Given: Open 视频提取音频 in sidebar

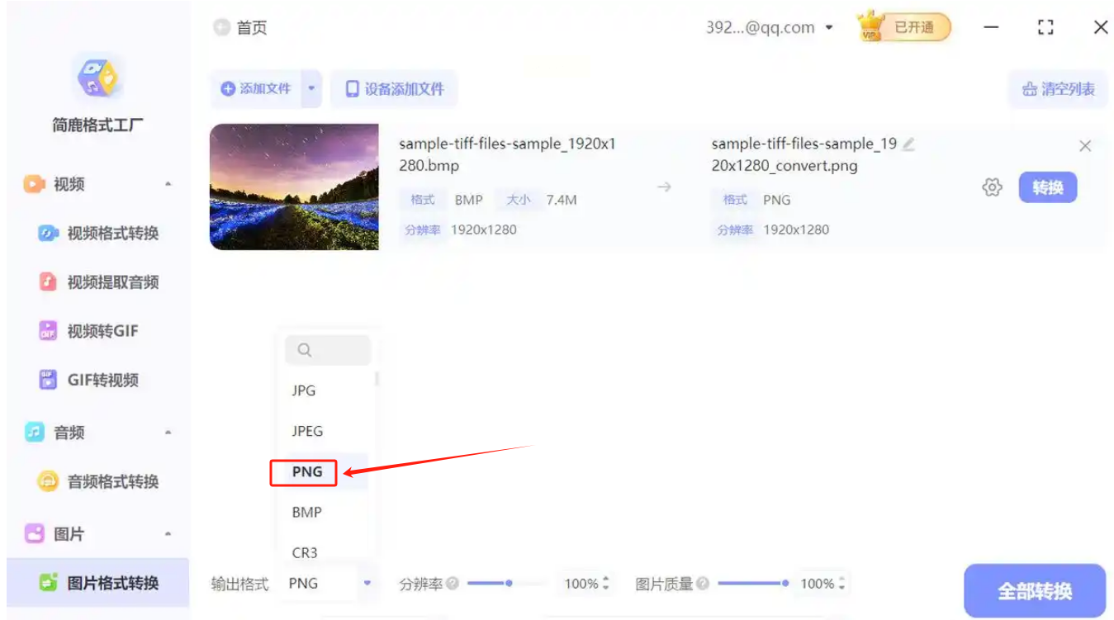Looking at the screenshot, I should (x=99, y=282).
